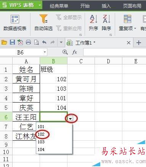Viewport: 146px width, 167px height.
Task: Select row 9 header
Action: point(6,145)
